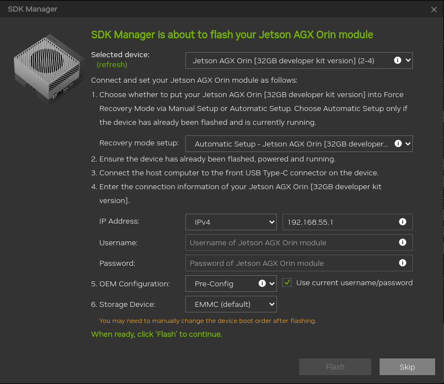The height and width of the screenshot is (384, 444).
Task: Click the Skip button
Action: [407, 367]
